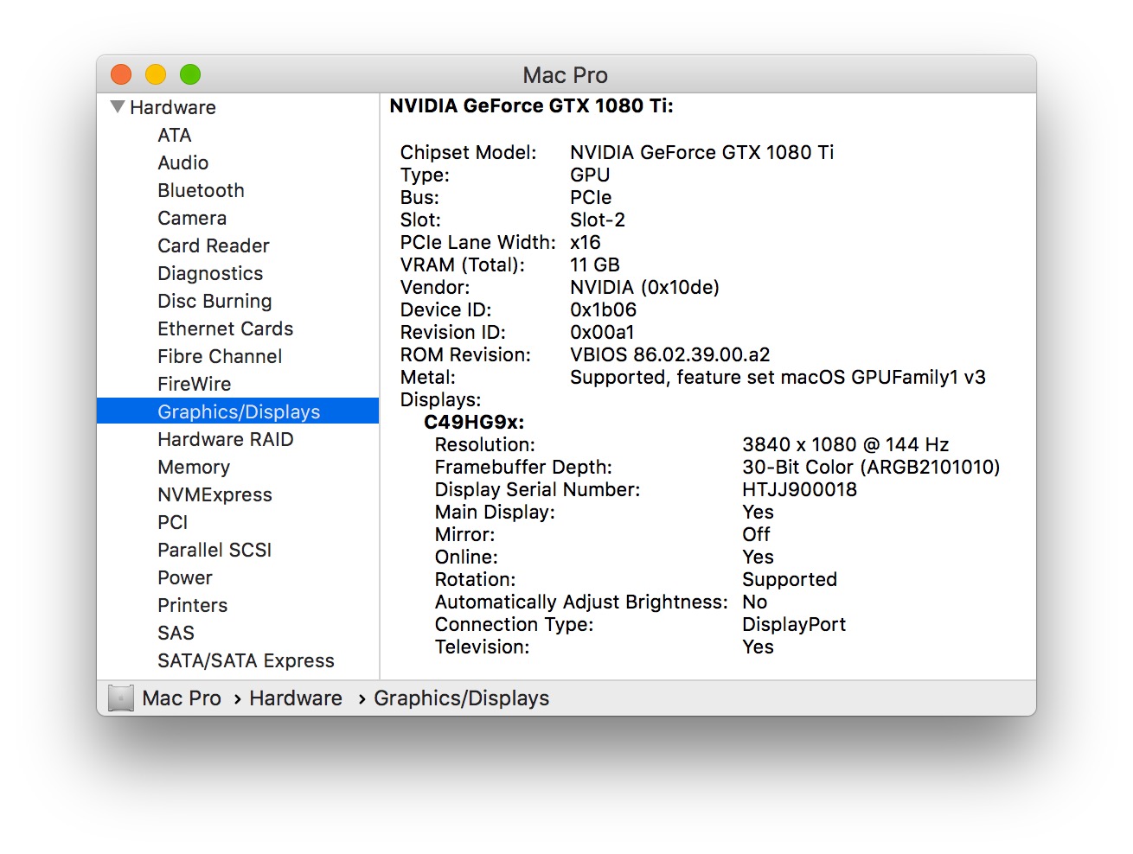Click the highlighted Graphics/Displays sidebar row
Screen dimensions: 1133x854
238,411
